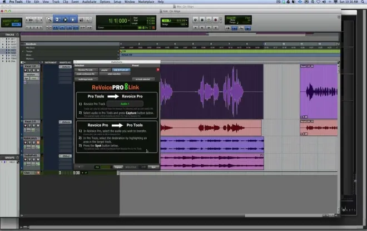Mute the Vocal 1.01 track
The image size is (367, 231).
pos(38,70)
